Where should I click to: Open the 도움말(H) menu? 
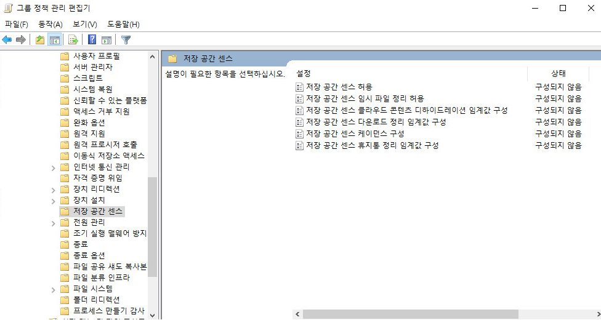(x=123, y=24)
